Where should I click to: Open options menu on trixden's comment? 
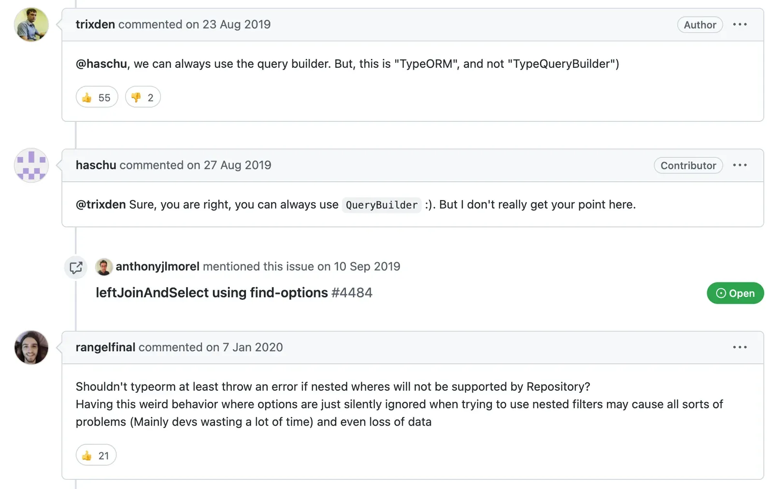(x=740, y=24)
